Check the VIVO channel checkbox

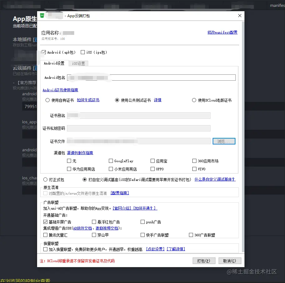click(194, 169)
